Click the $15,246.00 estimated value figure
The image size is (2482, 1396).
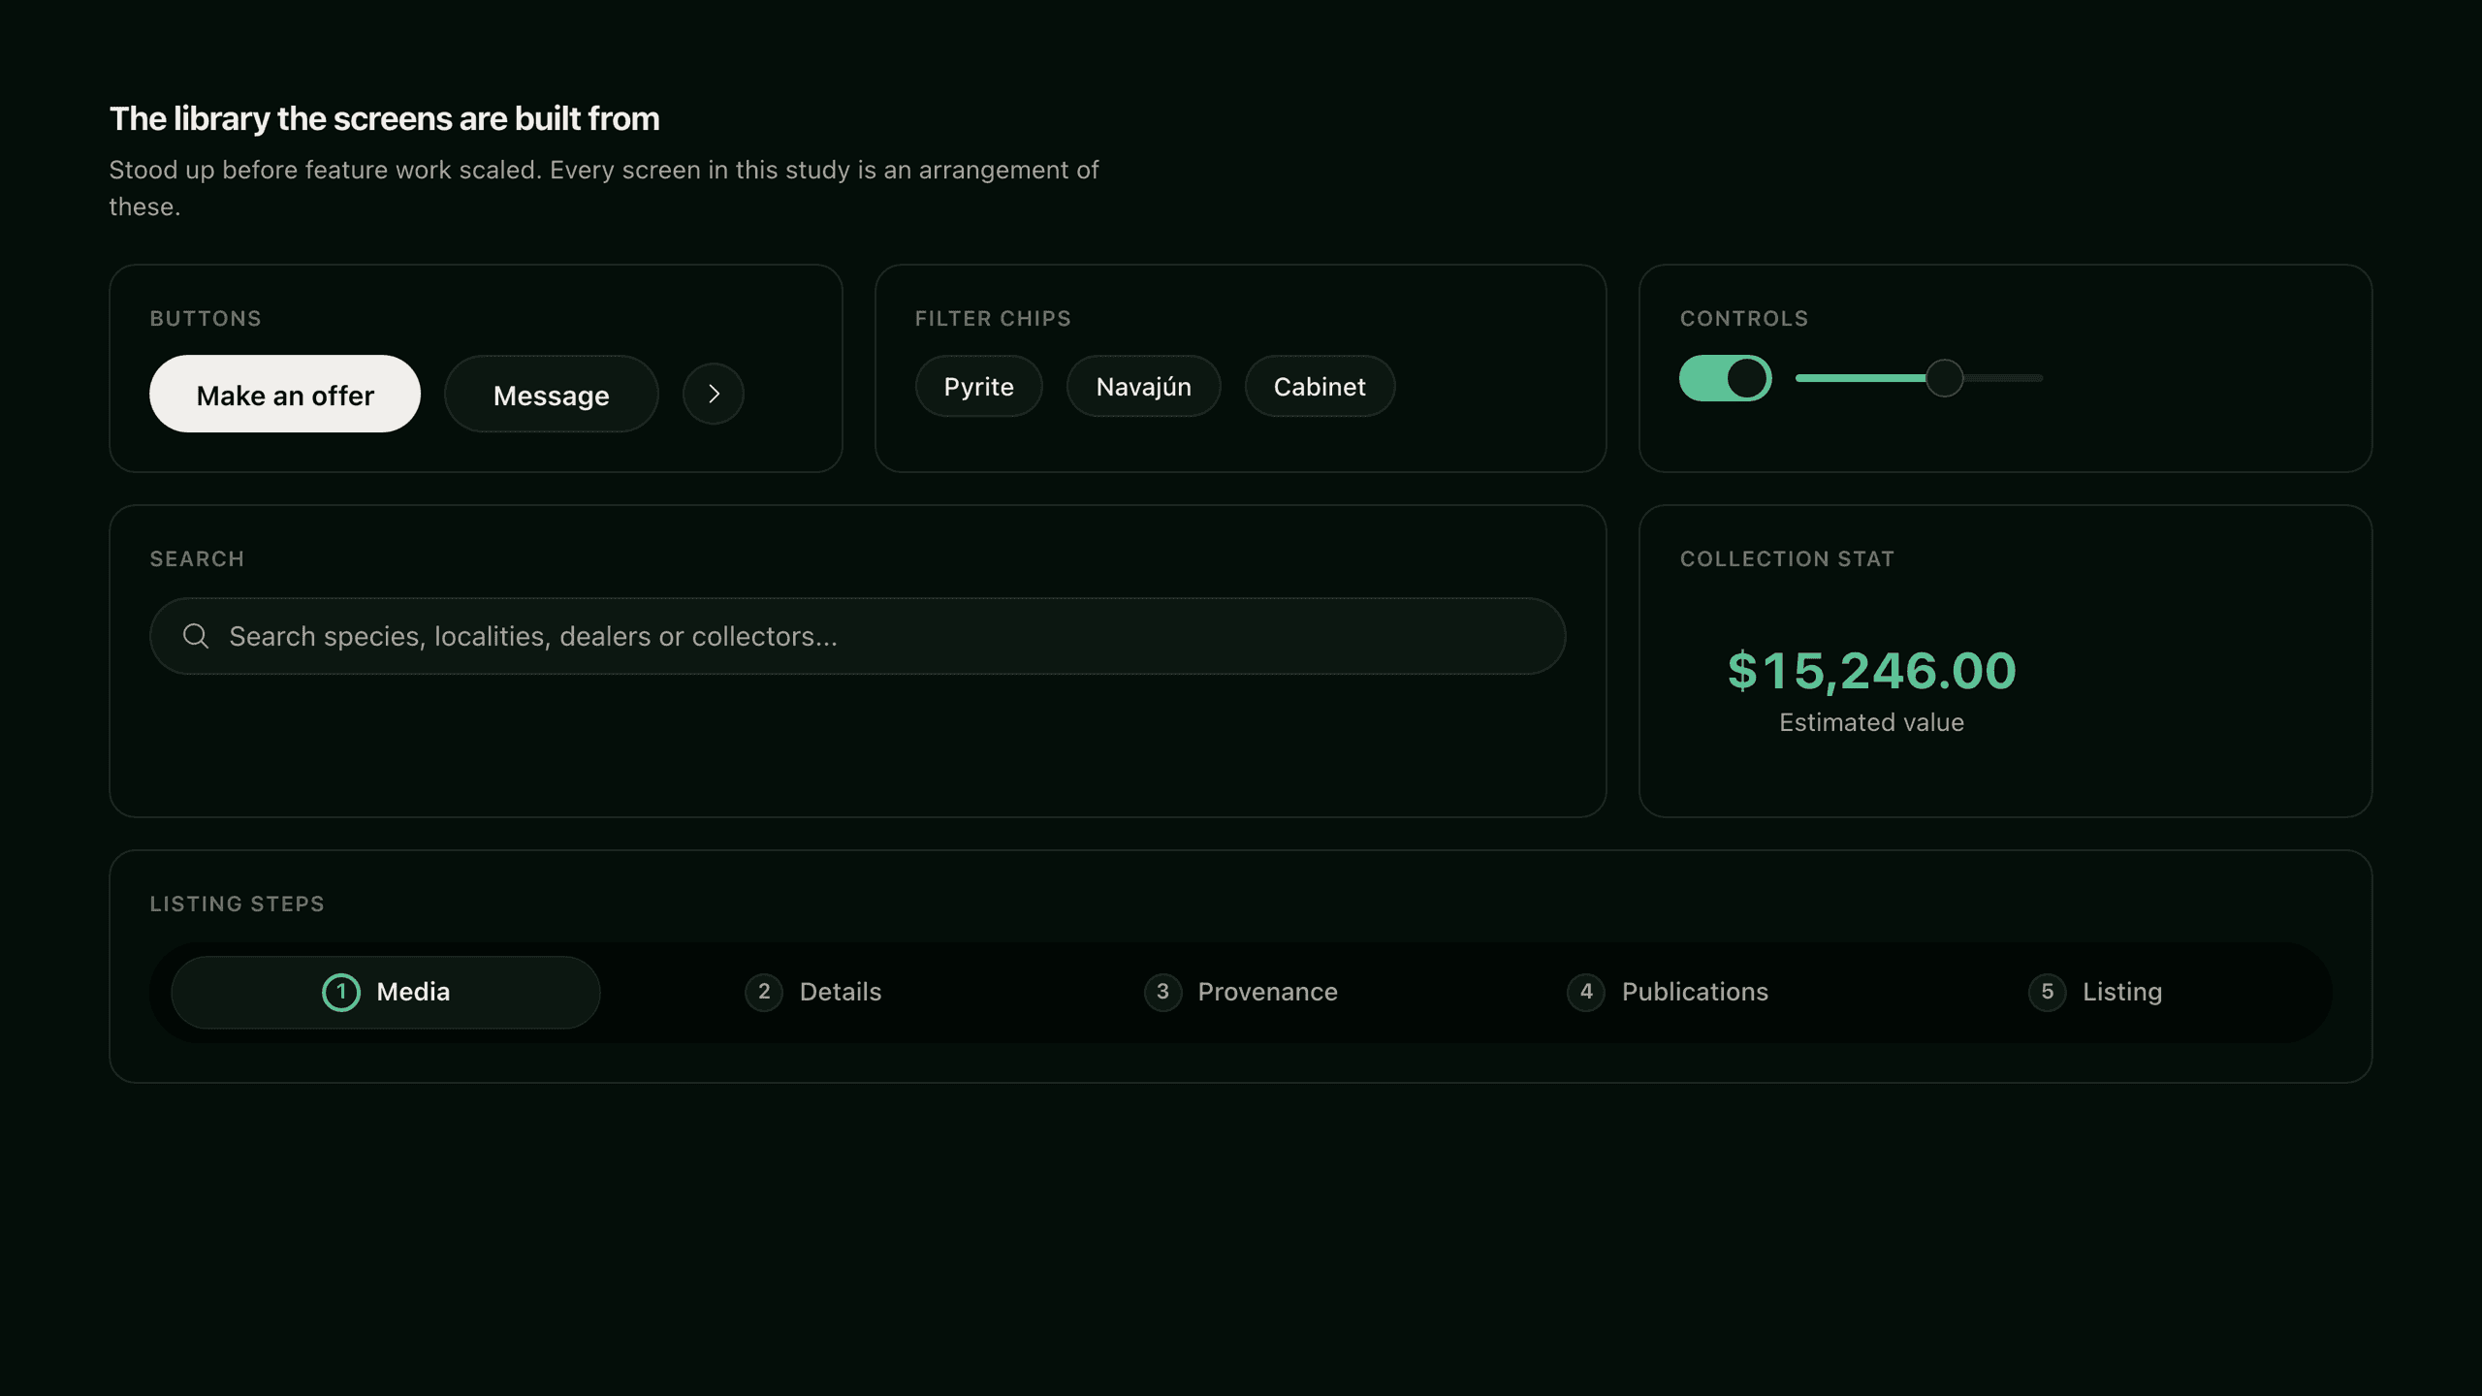click(x=1871, y=671)
